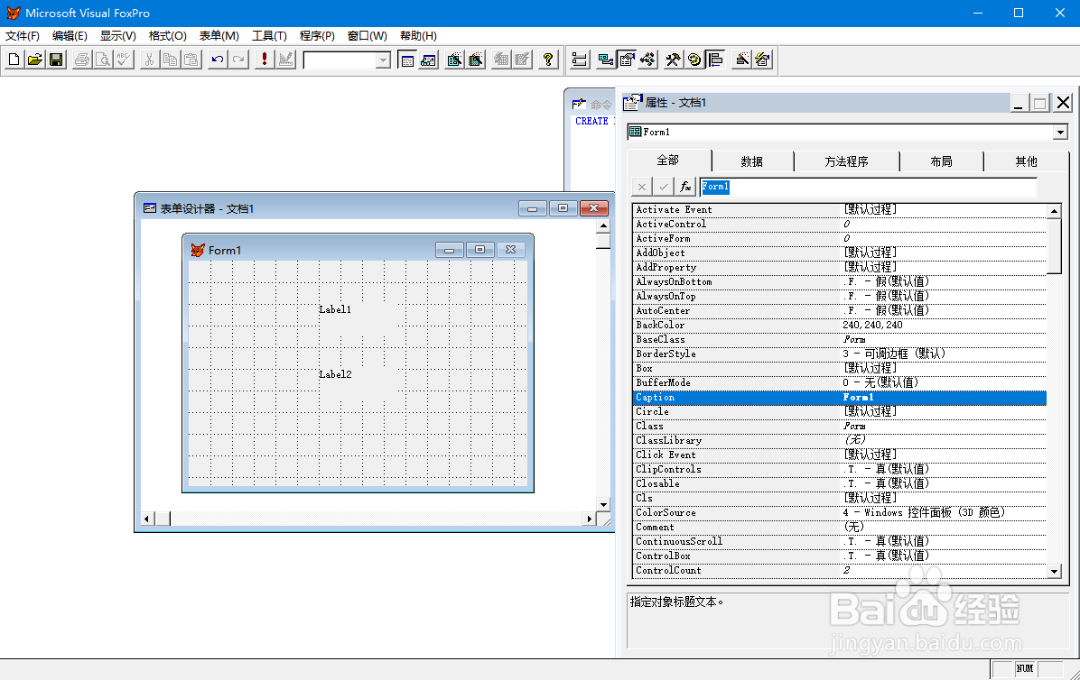
Task: Open the database dropdown in toolbar
Action: (383, 60)
